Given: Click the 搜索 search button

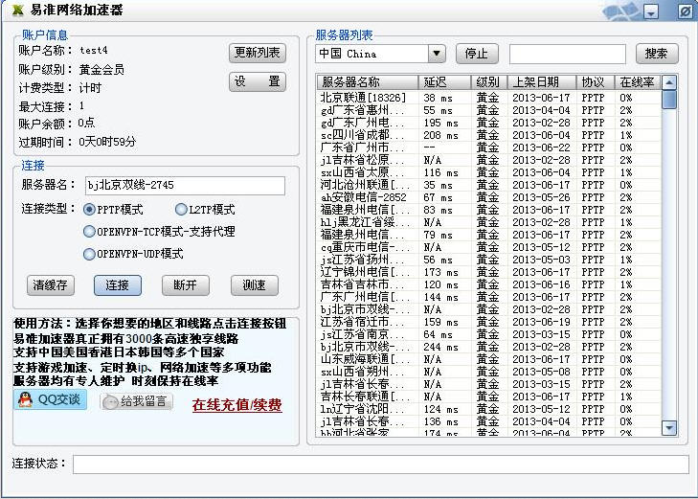Looking at the screenshot, I should 657,54.
